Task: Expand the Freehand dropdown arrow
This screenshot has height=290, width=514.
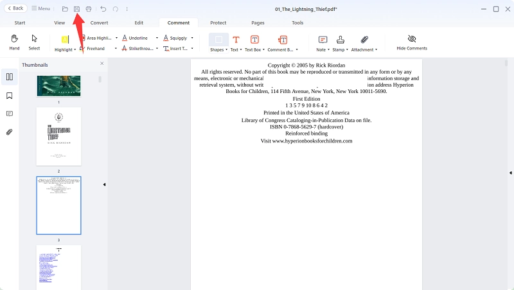Action: tap(116, 49)
